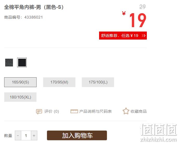Click the review speech bubble icon
The width and height of the screenshot is (179, 144).
[39, 111]
